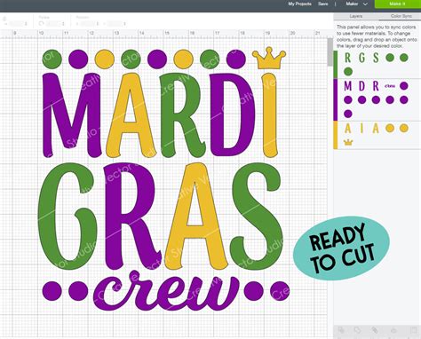This screenshot has width=421, height=339.
Task: Select the yellow color bar swatch
Action: (336, 135)
